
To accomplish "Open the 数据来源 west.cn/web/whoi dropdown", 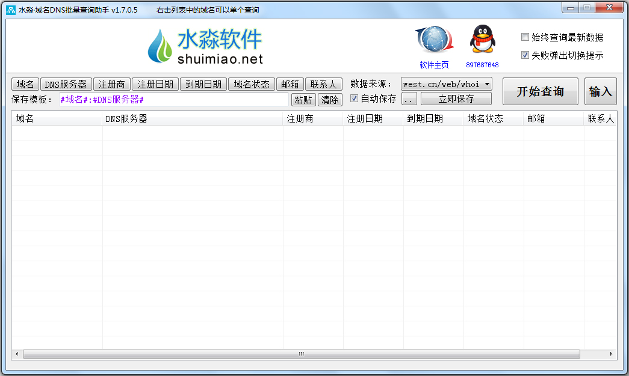I will (446, 84).
